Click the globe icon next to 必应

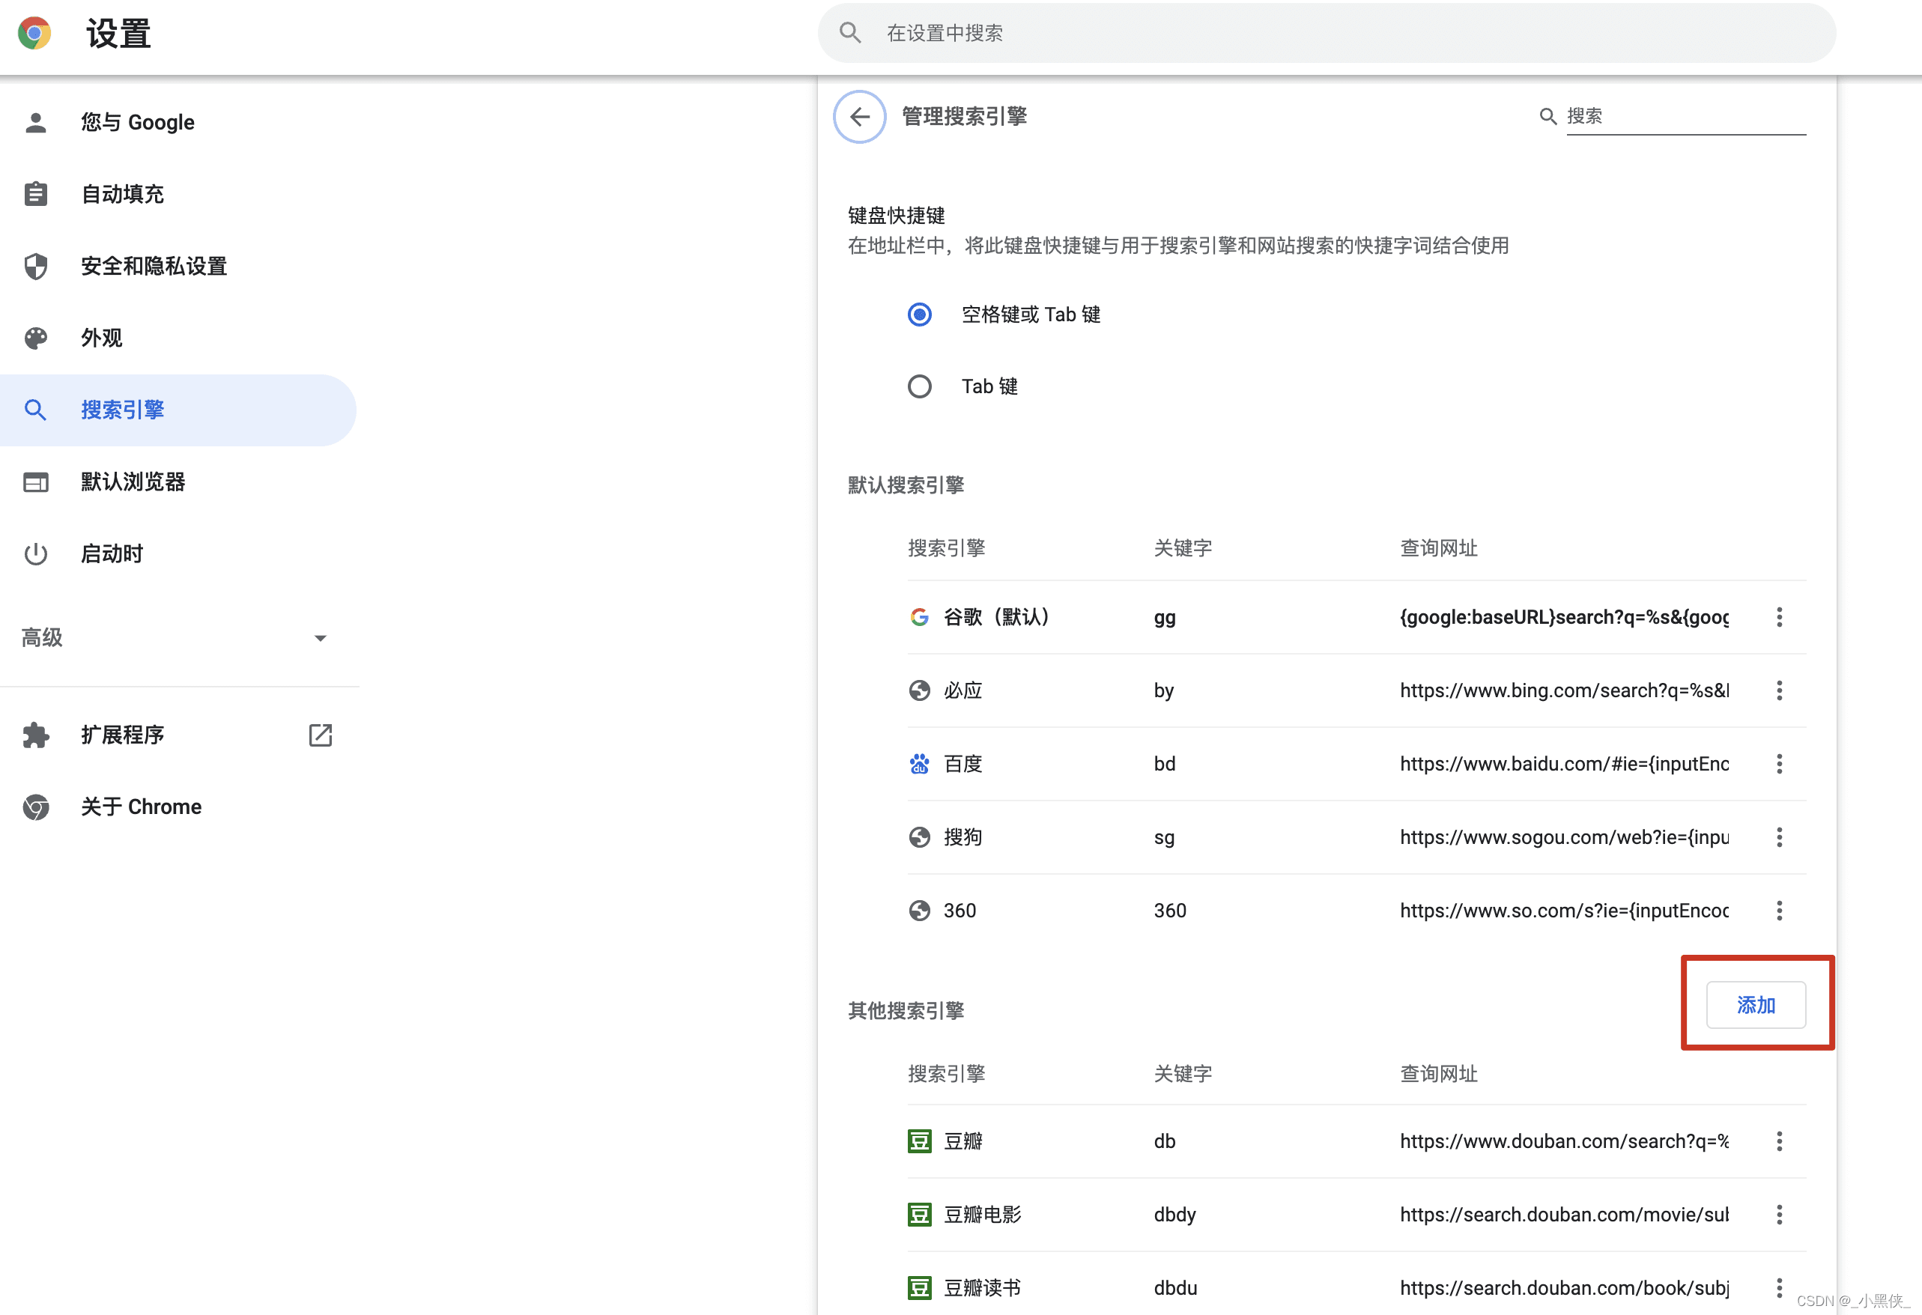coord(919,690)
